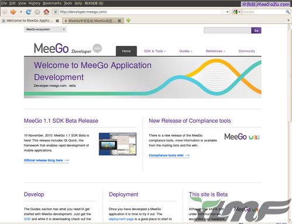The image size is (292, 224).
Task: Click the MeeGo 1.1 SDK Beta Release heading
Action: (61, 121)
